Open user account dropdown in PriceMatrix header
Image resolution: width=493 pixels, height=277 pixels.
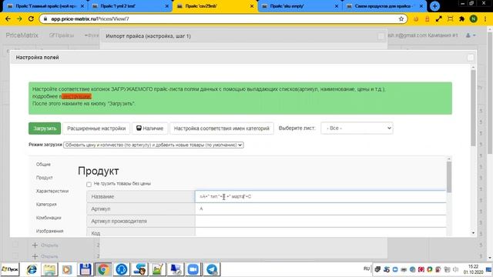tap(471, 35)
